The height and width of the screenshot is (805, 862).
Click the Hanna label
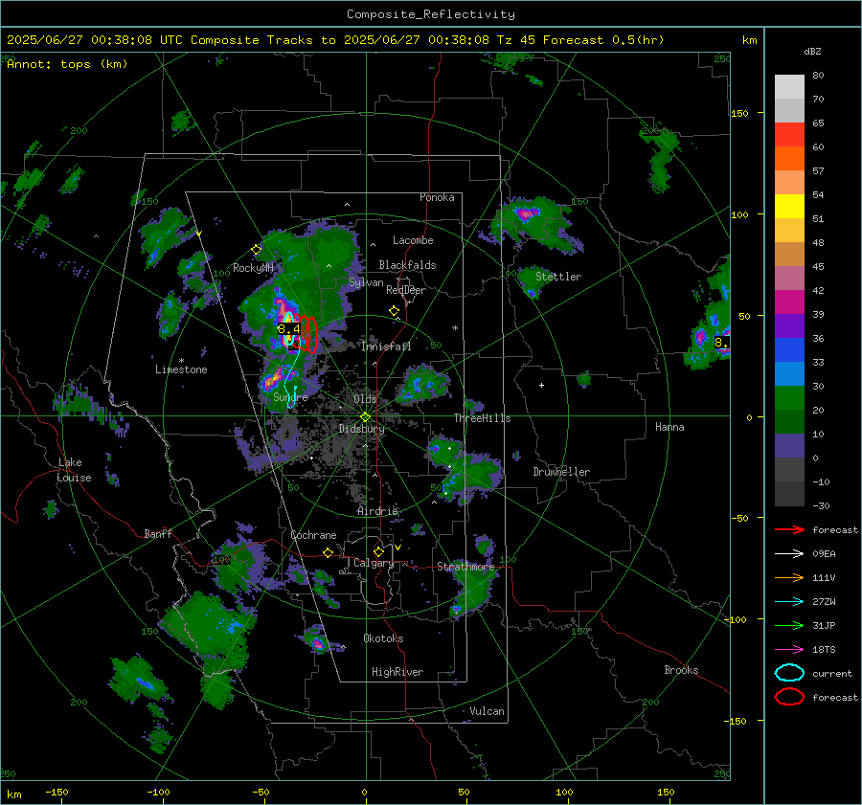tap(669, 427)
